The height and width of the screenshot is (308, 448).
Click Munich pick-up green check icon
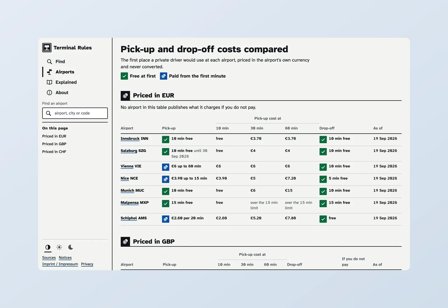pos(166,191)
